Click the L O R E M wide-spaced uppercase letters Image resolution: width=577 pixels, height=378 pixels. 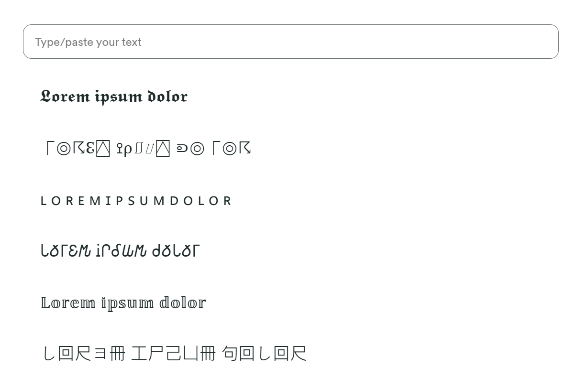pos(71,201)
